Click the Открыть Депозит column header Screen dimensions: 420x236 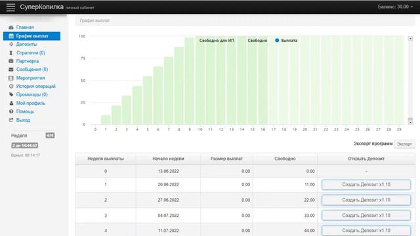[366, 159]
